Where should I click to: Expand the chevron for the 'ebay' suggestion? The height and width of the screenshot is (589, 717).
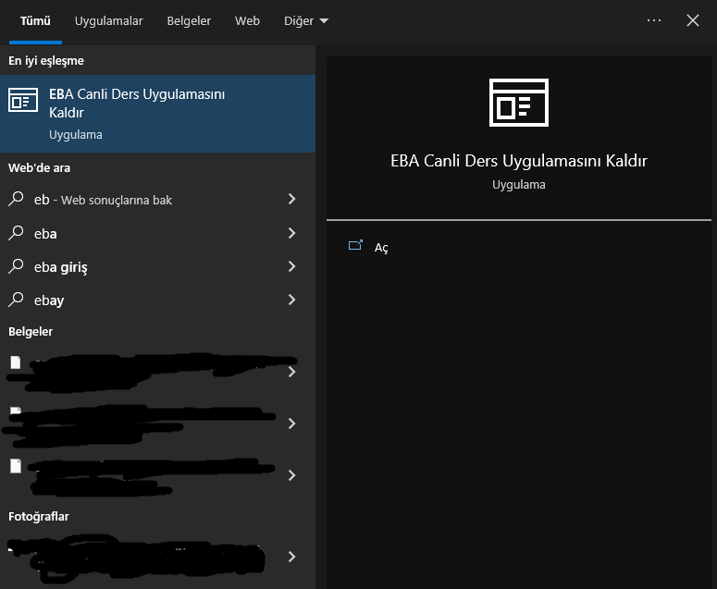291,300
